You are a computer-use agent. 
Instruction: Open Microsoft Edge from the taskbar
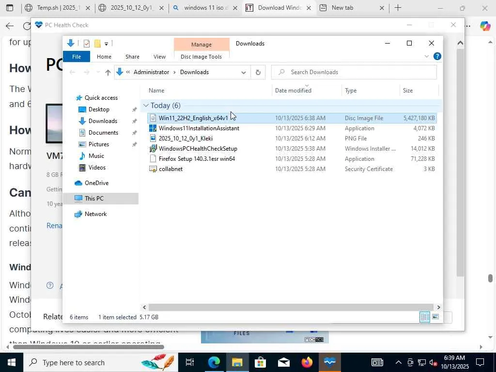(x=214, y=362)
